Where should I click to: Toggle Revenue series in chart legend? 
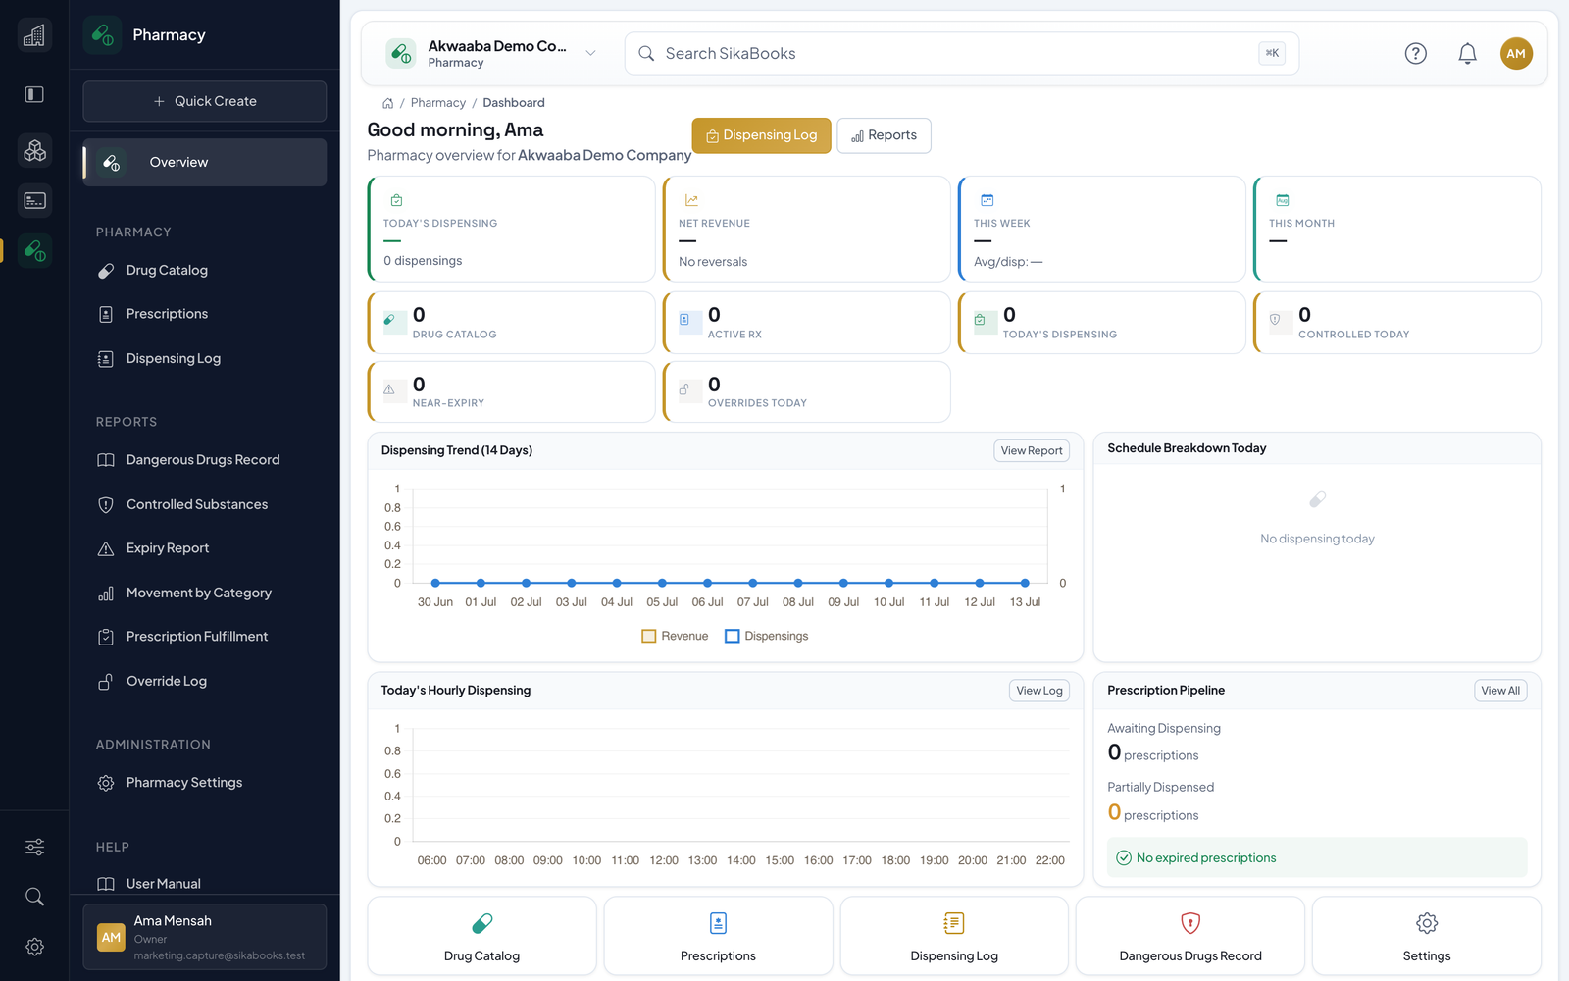(x=675, y=636)
